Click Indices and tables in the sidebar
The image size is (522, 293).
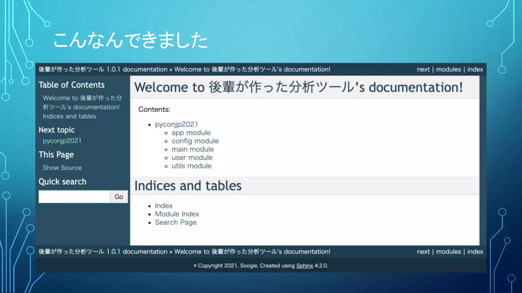tap(69, 116)
